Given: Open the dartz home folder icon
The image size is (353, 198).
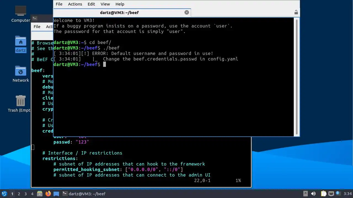Looking at the screenshot, I should (21, 44).
